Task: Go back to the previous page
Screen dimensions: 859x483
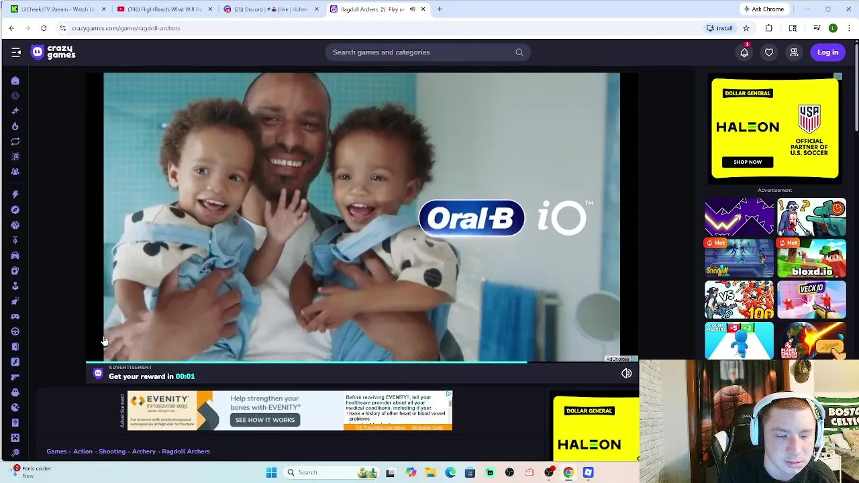Action: click(11, 28)
